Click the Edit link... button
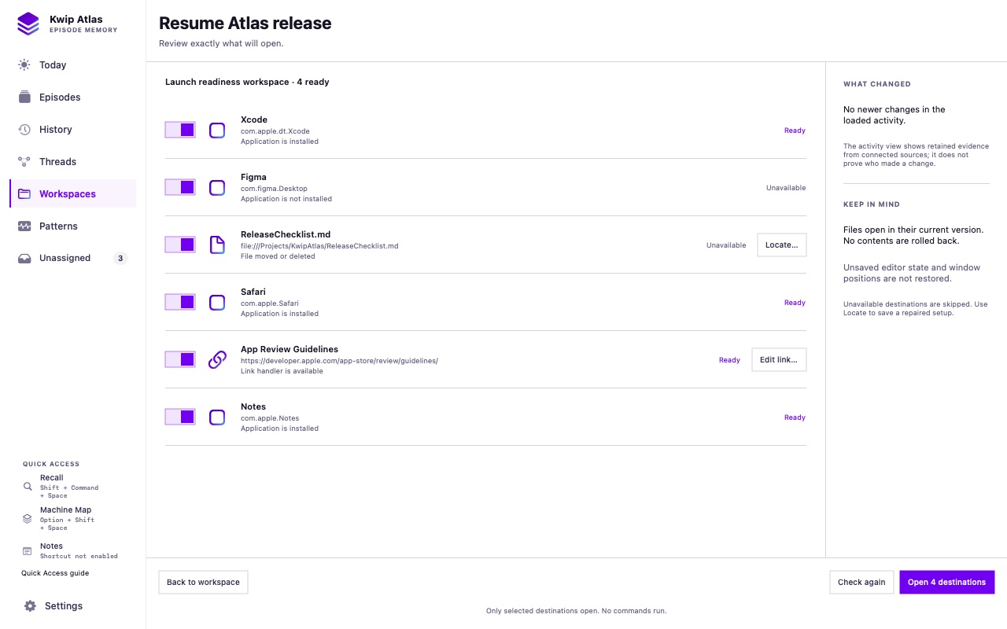This screenshot has height=629, width=1007. (779, 360)
